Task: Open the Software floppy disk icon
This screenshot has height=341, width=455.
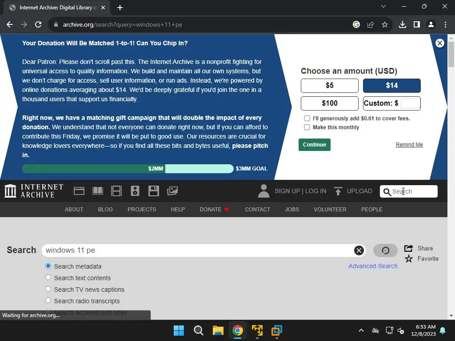Action: (153, 191)
